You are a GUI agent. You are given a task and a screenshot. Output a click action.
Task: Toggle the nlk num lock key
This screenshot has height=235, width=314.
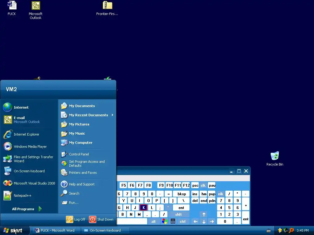pos(221,194)
